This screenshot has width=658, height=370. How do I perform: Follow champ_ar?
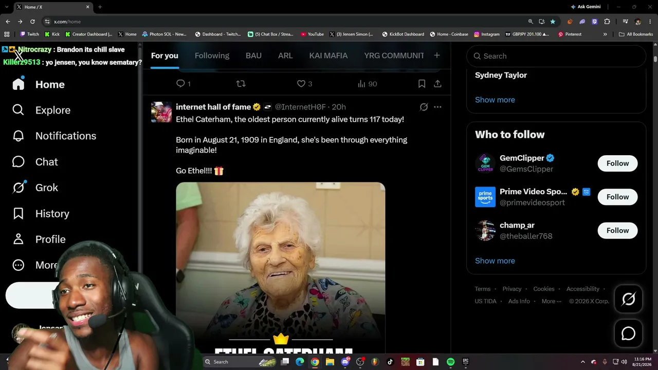617,230
